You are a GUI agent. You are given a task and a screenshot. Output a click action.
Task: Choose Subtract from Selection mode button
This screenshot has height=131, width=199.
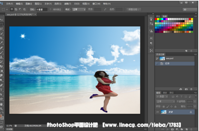[20, 9]
